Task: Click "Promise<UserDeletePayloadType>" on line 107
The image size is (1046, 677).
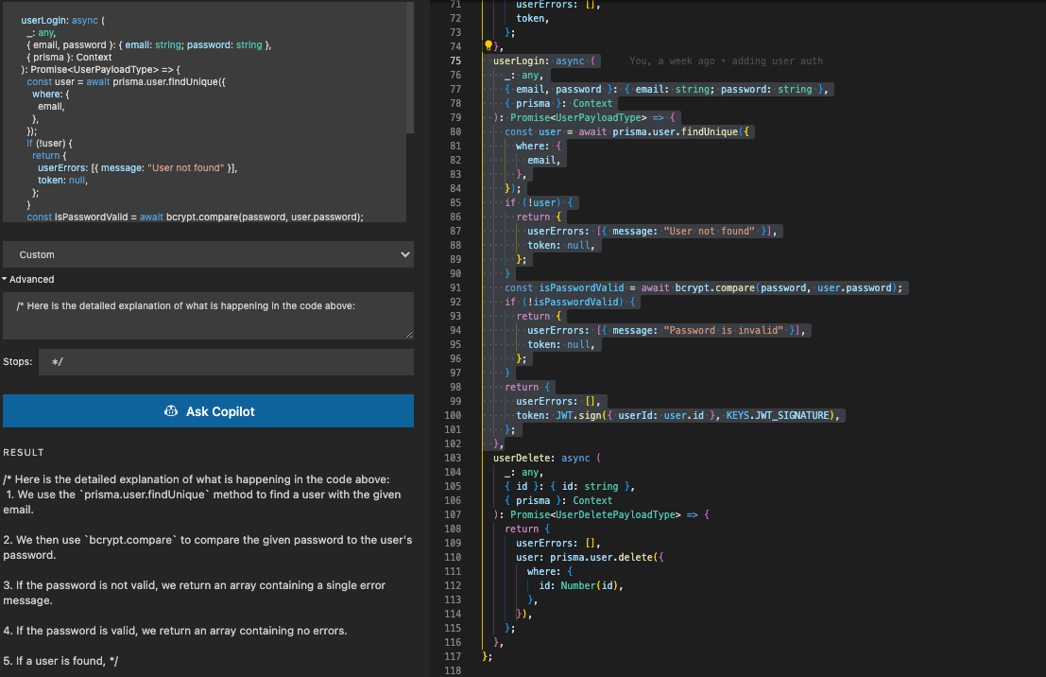Action: (595, 514)
